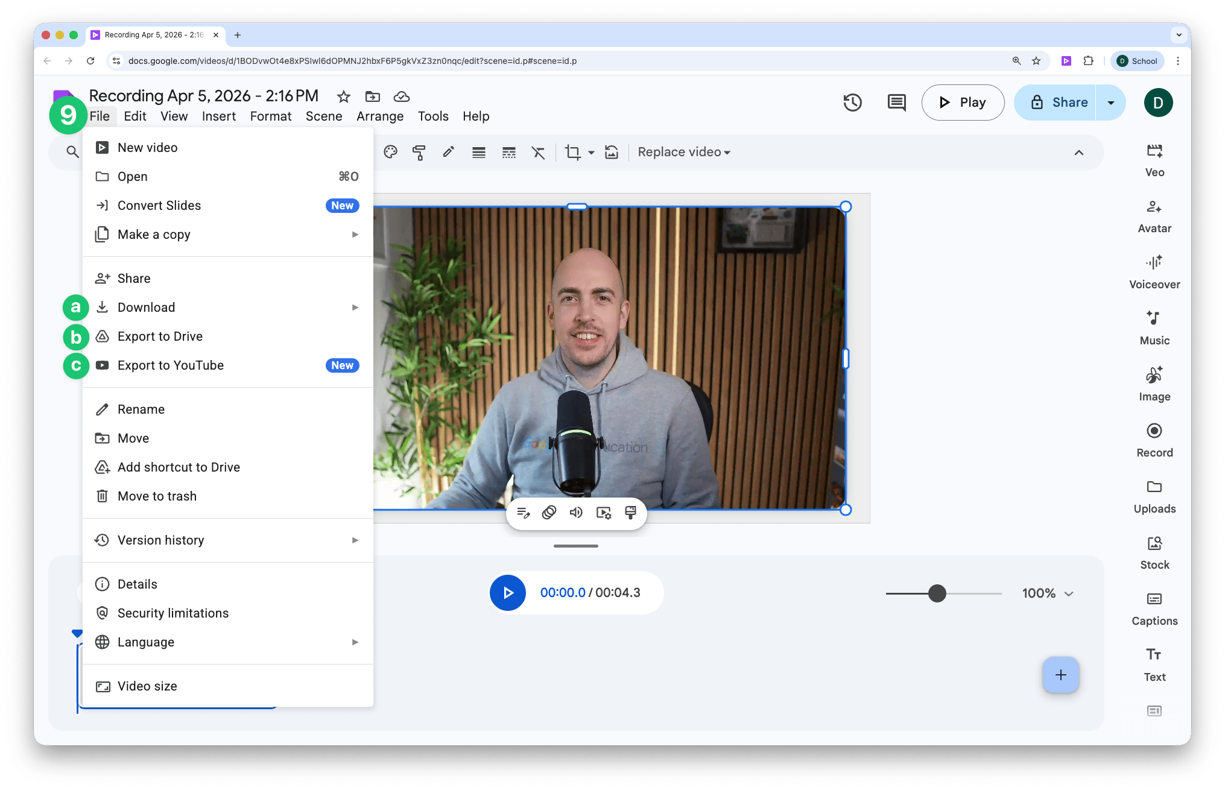The image size is (1225, 790).
Task: Click the theme palette icon
Action: coord(390,153)
